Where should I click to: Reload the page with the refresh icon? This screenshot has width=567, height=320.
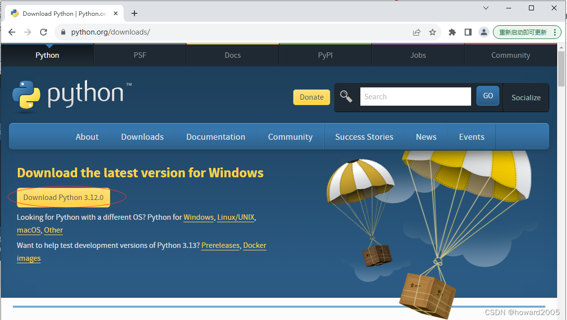click(x=44, y=32)
